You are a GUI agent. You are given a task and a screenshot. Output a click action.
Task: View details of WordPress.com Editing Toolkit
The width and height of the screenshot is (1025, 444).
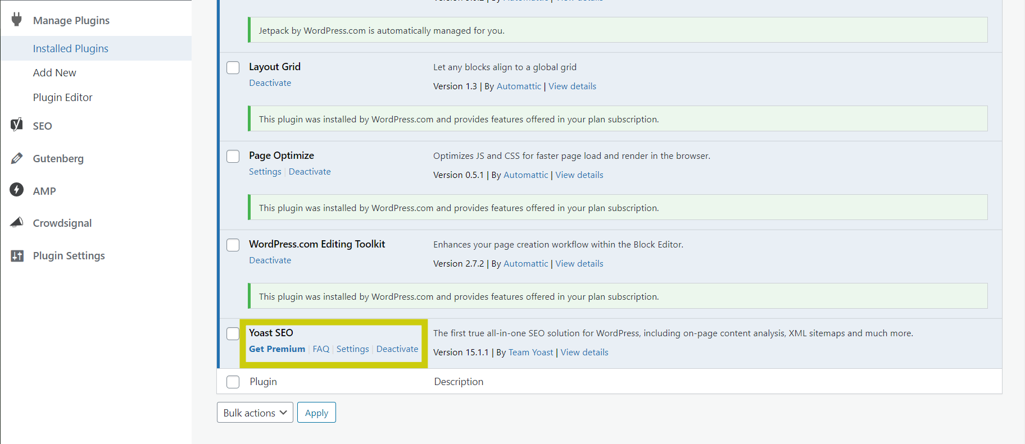579,263
